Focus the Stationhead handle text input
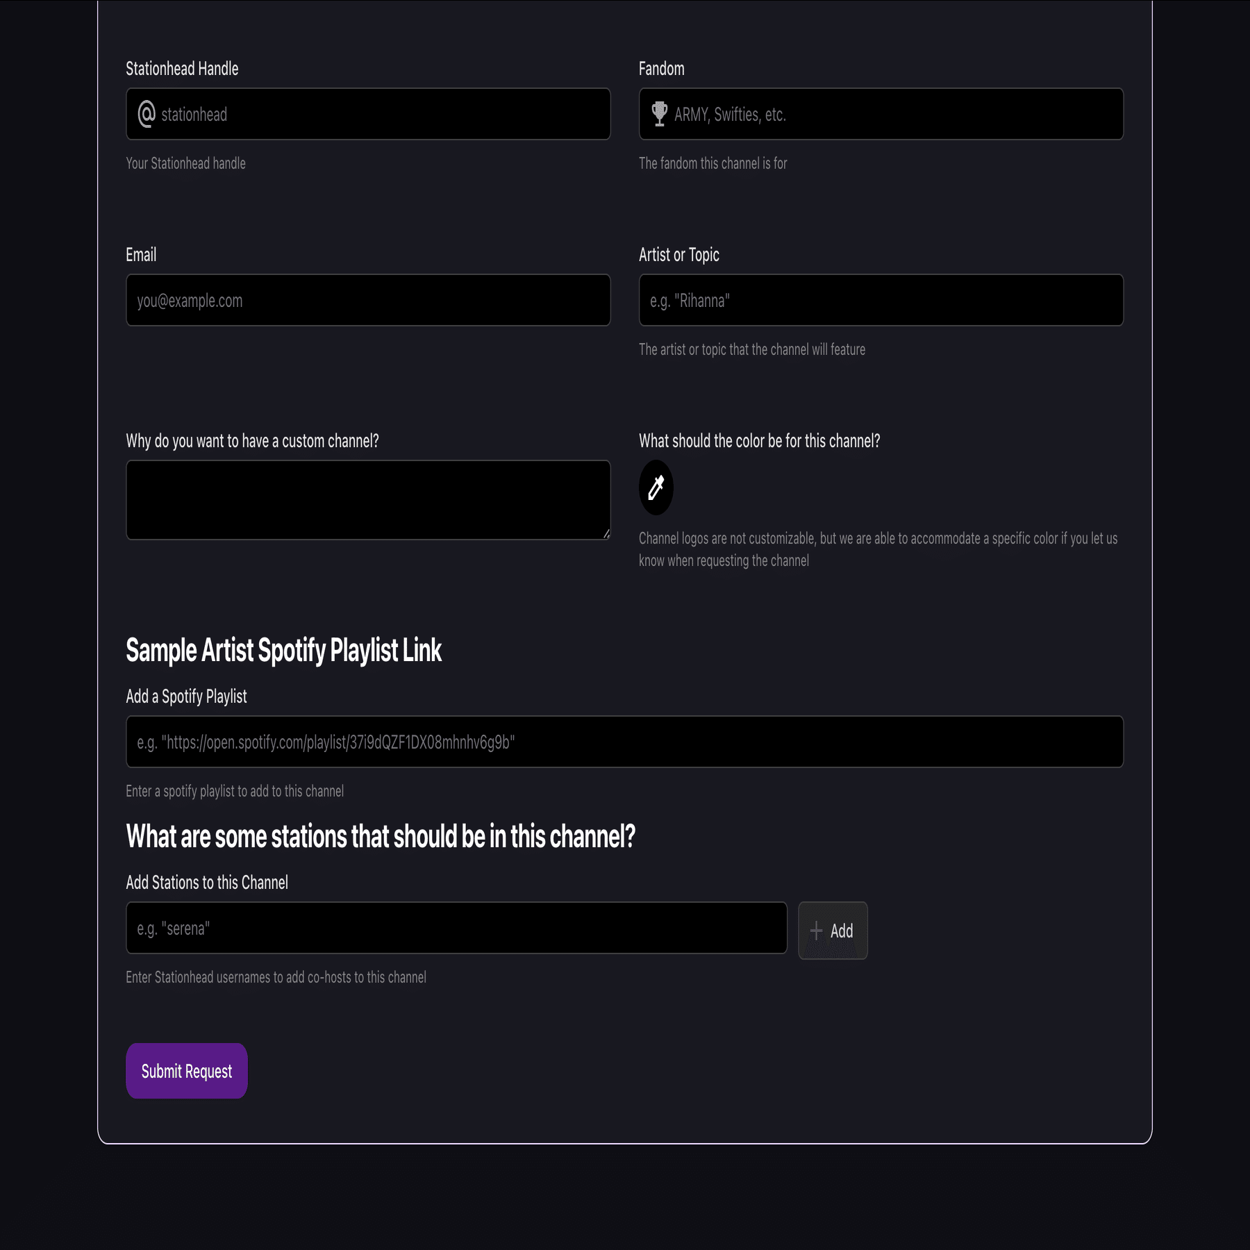1250x1250 pixels. click(x=382, y=114)
